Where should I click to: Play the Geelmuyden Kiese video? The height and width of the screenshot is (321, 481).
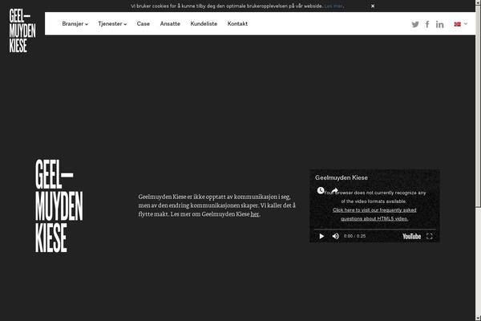click(321, 236)
